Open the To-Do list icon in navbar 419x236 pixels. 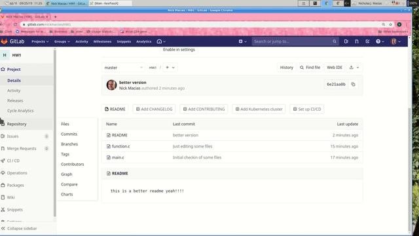click(368, 41)
